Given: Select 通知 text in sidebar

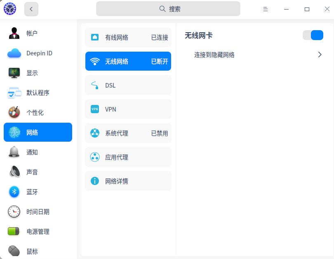Looking at the screenshot, I should [x=32, y=152].
